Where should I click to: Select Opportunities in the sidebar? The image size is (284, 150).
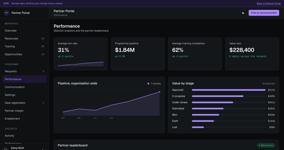[x=24, y=54]
